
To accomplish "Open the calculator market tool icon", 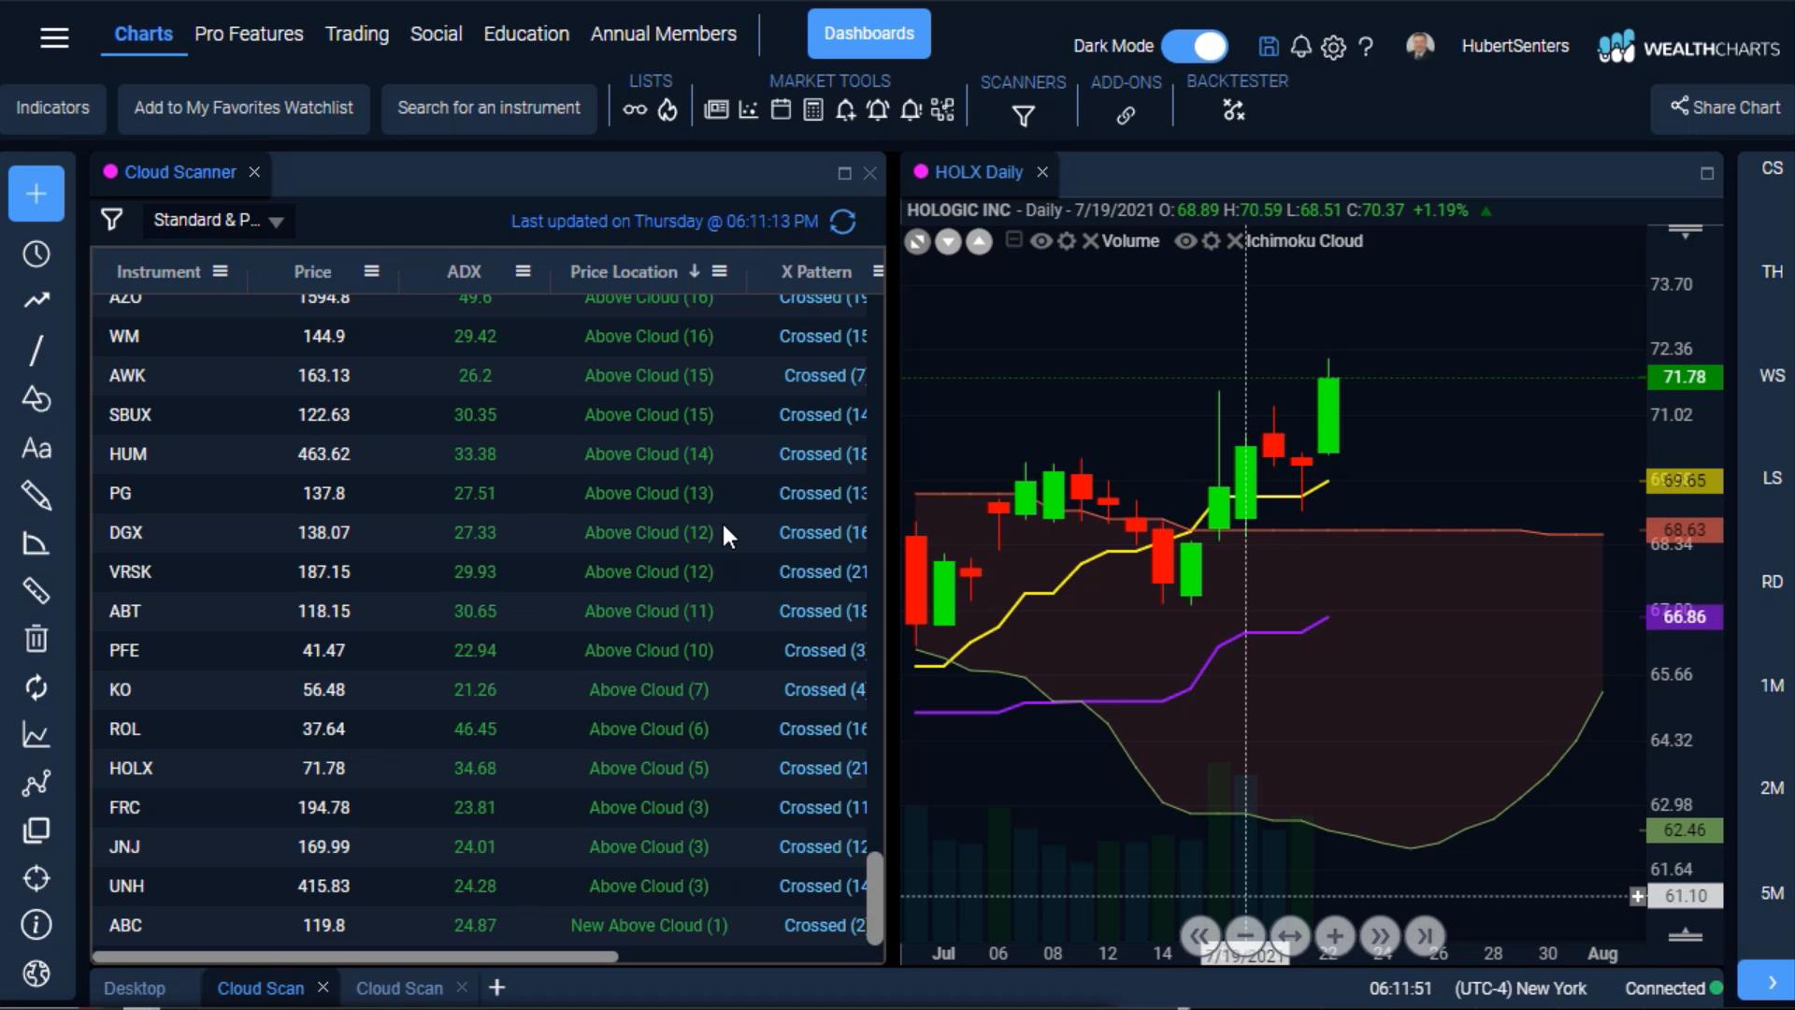I will tap(813, 110).
